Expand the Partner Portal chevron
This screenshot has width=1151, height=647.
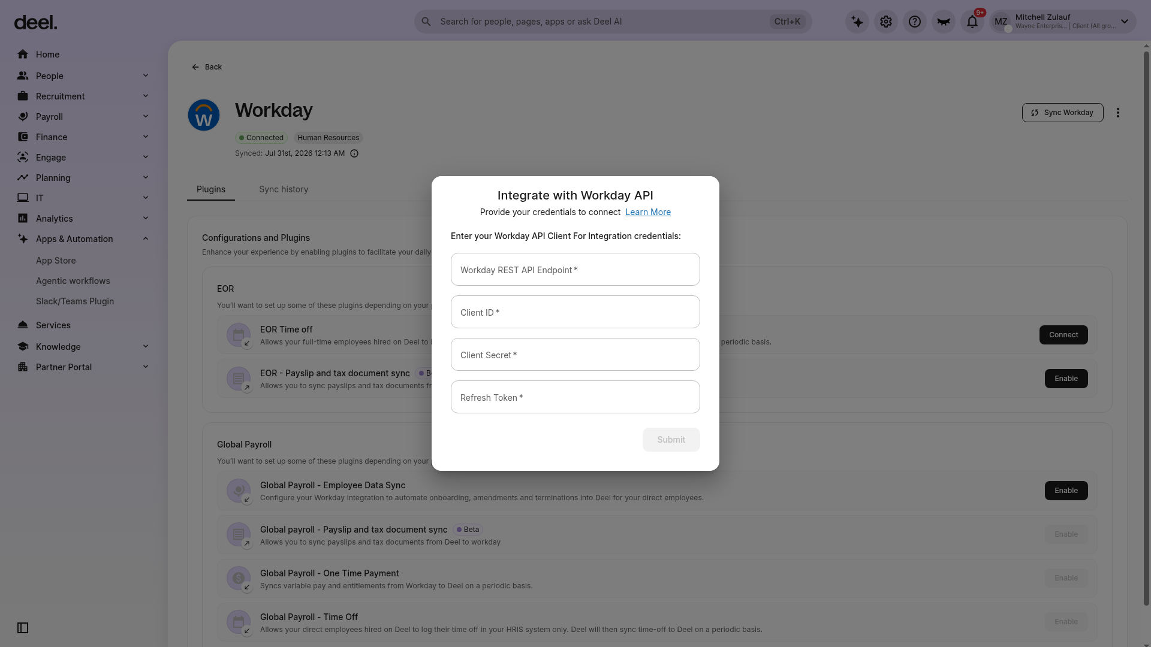146,367
